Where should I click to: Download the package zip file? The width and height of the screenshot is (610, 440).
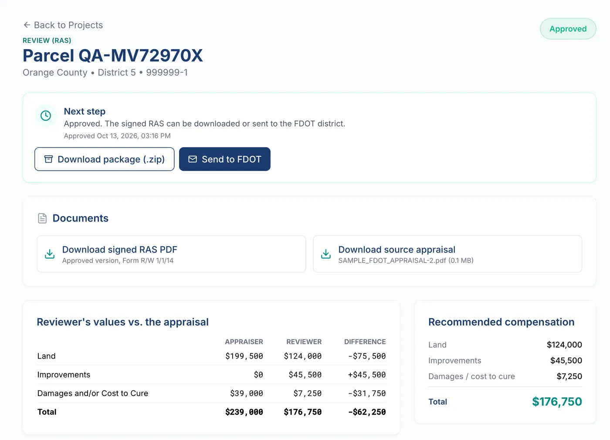point(105,159)
